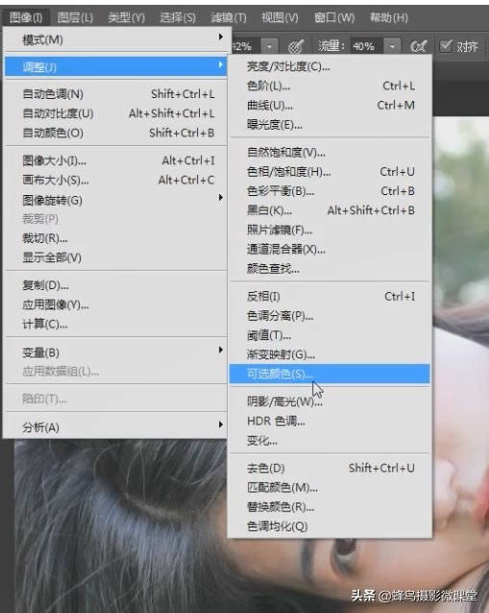The image size is (489, 613).
Task: Toggle the 对齐 (Aligned) checkbox
Action: tap(446, 46)
